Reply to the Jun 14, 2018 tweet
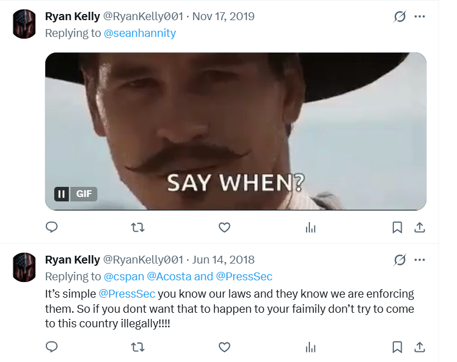This screenshot has height=362, width=457. coord(51,347)
